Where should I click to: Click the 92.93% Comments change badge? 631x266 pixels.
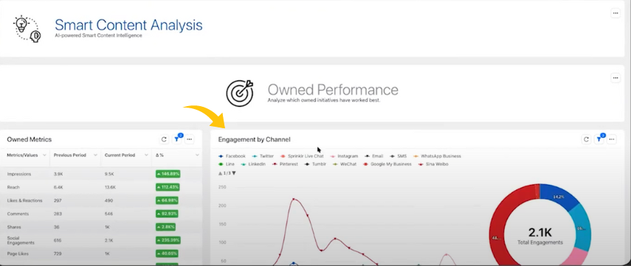167,214
